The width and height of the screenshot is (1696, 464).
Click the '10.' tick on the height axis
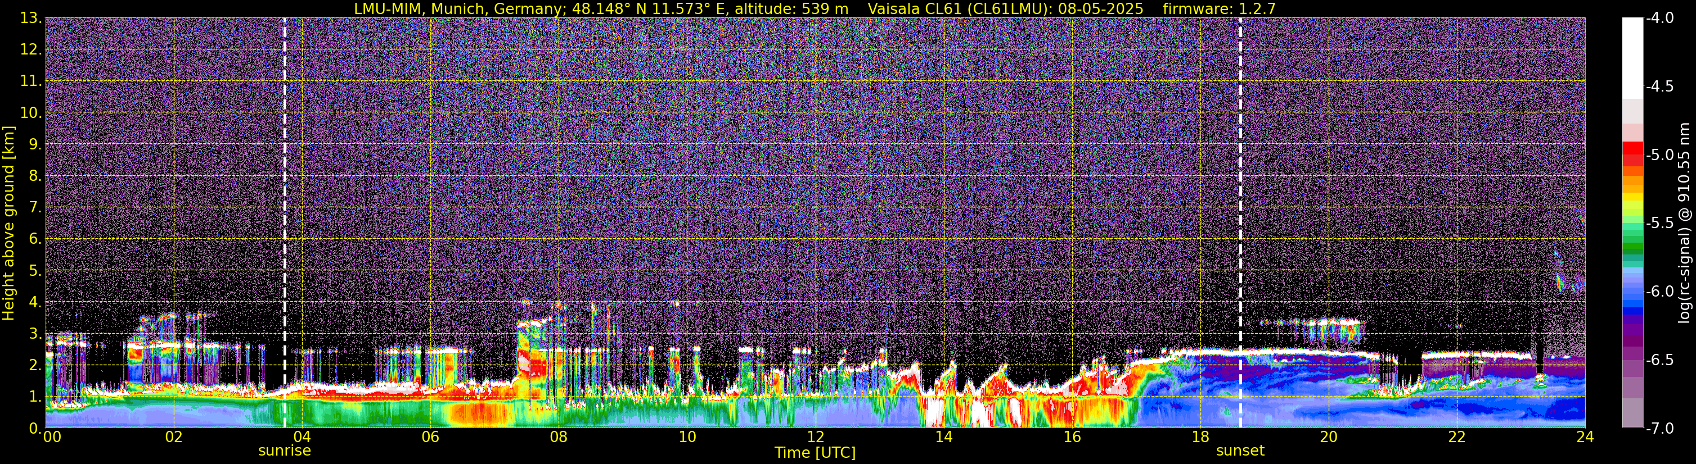tap(32, 112)
